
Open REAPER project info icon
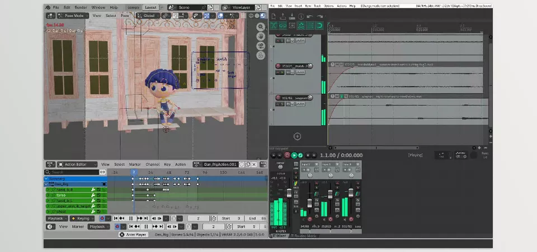pyautogui.click(x=301, y=16)
